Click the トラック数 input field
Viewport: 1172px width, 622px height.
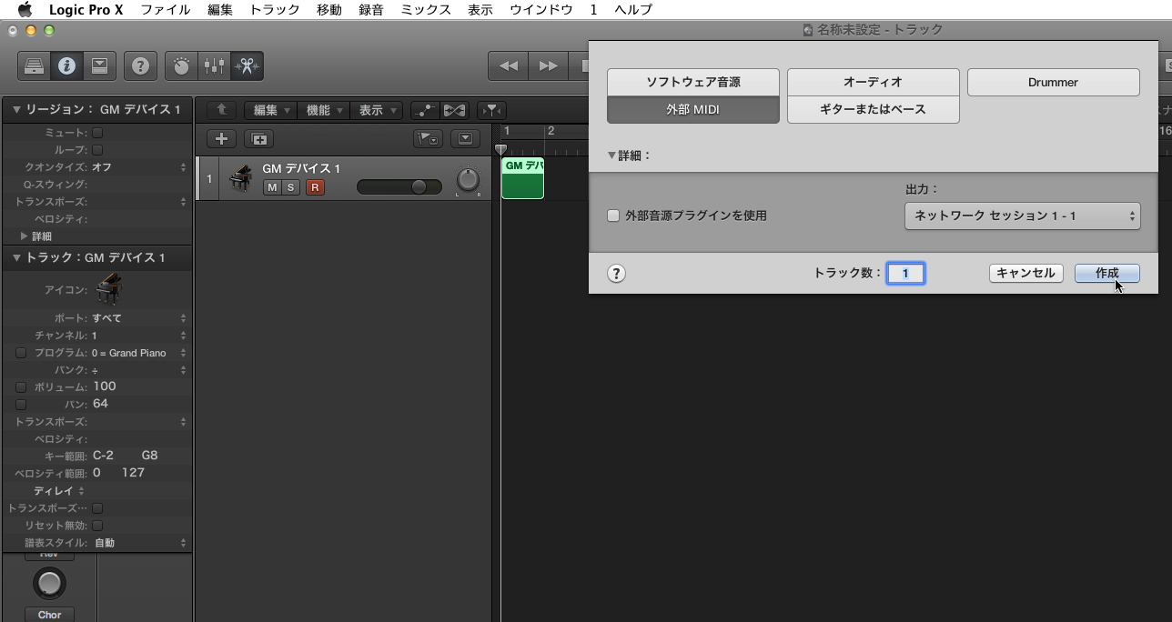click(x=905, y=274)
